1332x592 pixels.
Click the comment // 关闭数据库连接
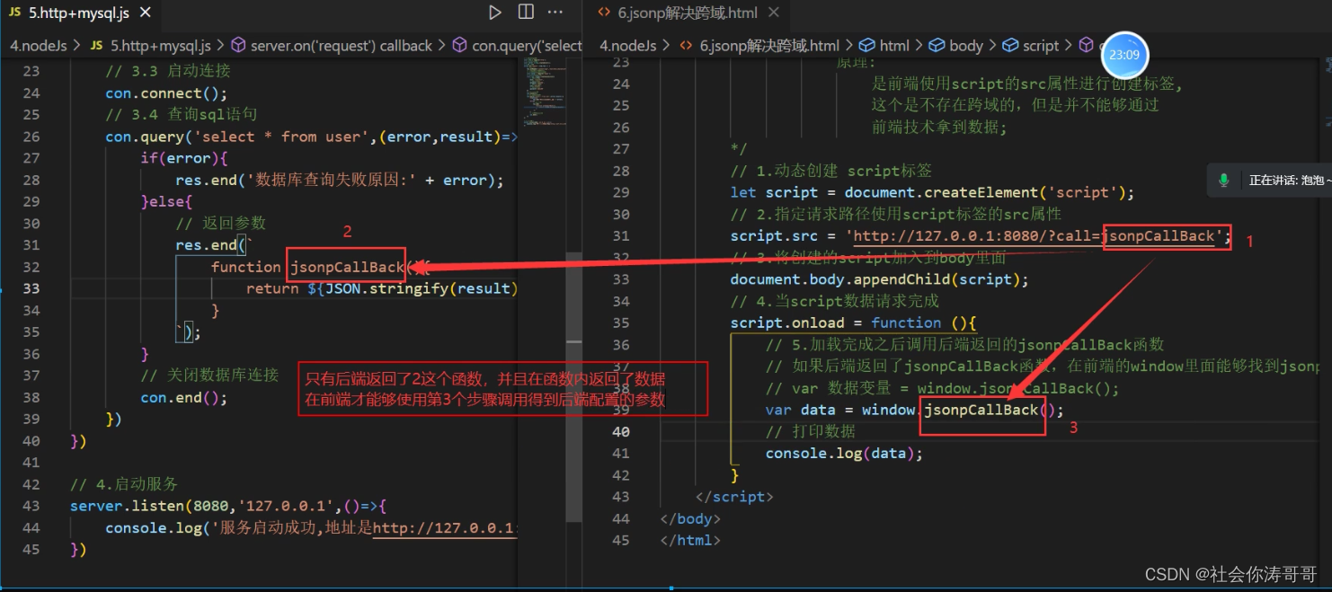tap(209, 376)
